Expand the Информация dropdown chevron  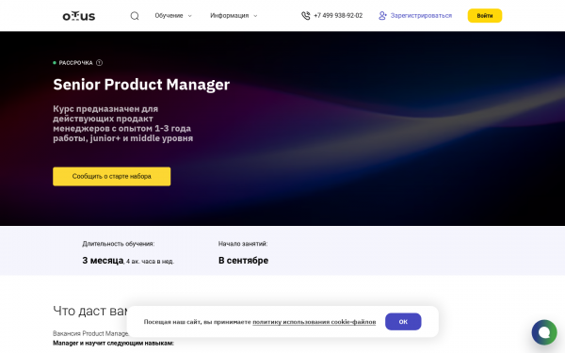tap(255, 16)
